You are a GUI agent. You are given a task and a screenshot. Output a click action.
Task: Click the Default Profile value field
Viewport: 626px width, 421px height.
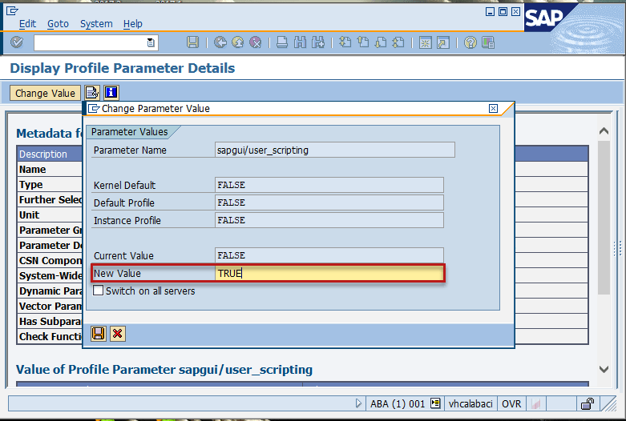(329, 202)
